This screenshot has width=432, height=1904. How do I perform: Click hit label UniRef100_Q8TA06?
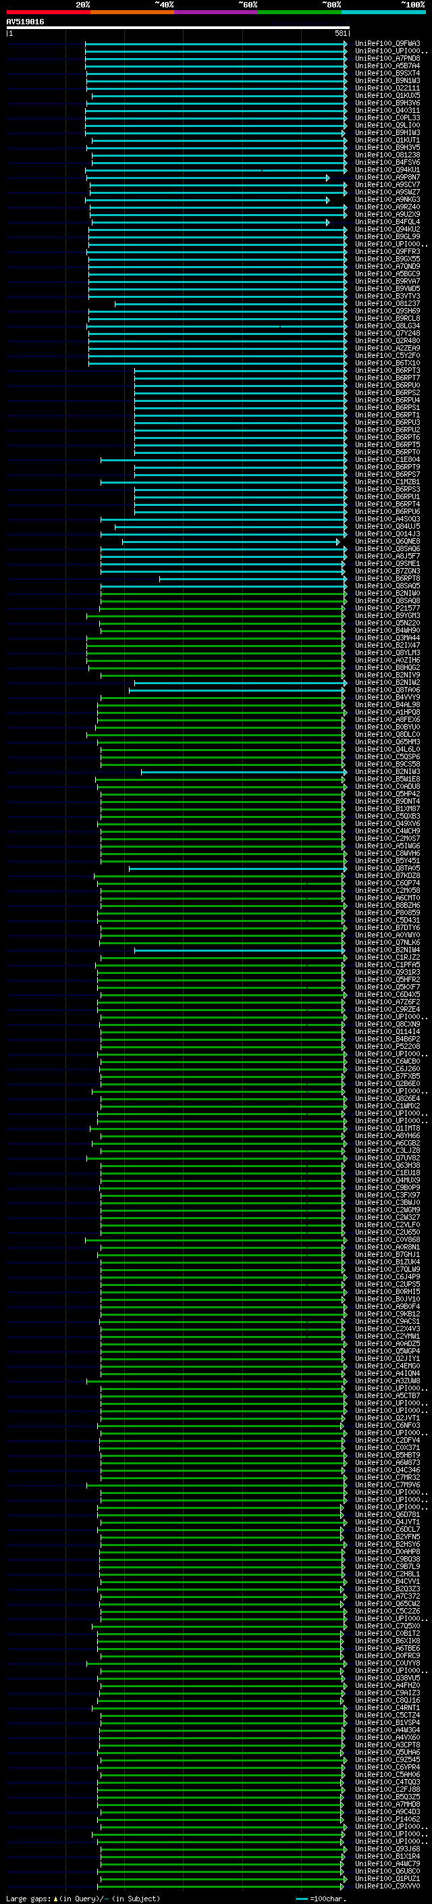coord(387,690)
